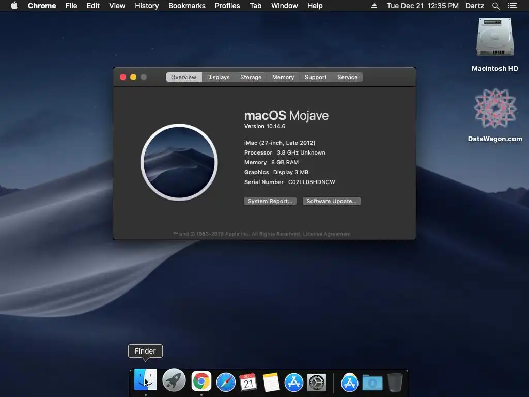Minimize the About This Mac window
Screen dimensions: 529x397
(x=133, y=77)
